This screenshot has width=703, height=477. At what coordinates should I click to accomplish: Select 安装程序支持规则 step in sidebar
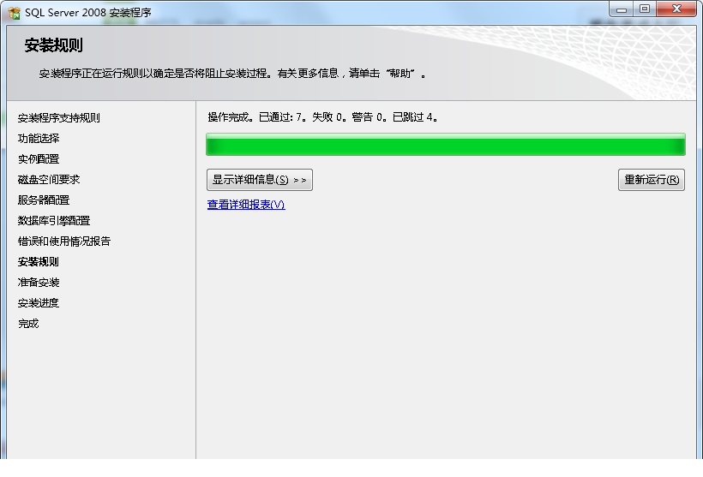(59, 118)
